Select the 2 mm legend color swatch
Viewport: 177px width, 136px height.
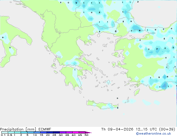[x=24, y=132]
